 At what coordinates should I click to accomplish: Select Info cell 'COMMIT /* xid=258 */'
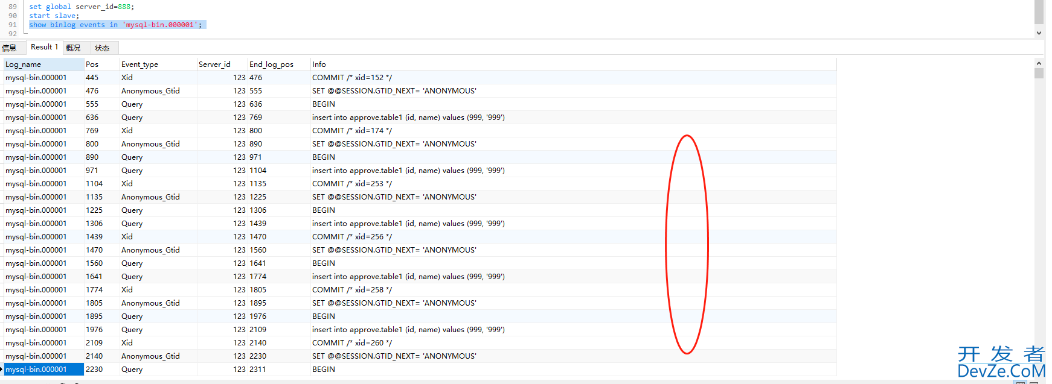[573, 290]
